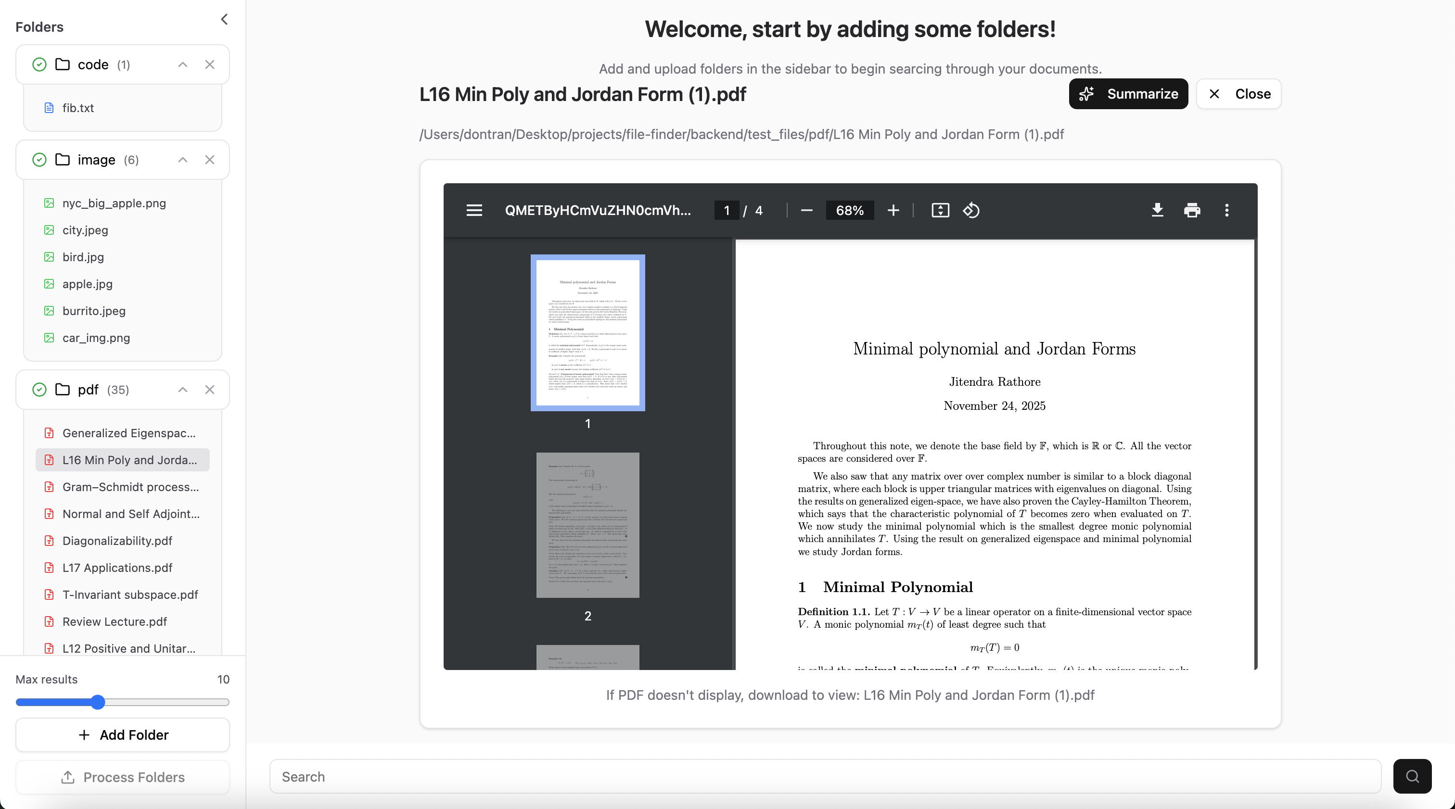This screenshot has width=1455, height=809.
Task: Open the PDF viewer more options menu
Action: [1226, 211]
